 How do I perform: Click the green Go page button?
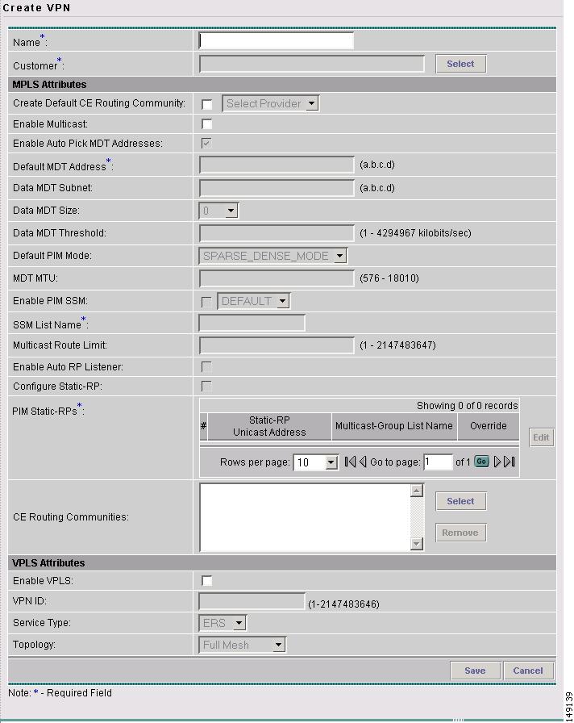point(481,462)
